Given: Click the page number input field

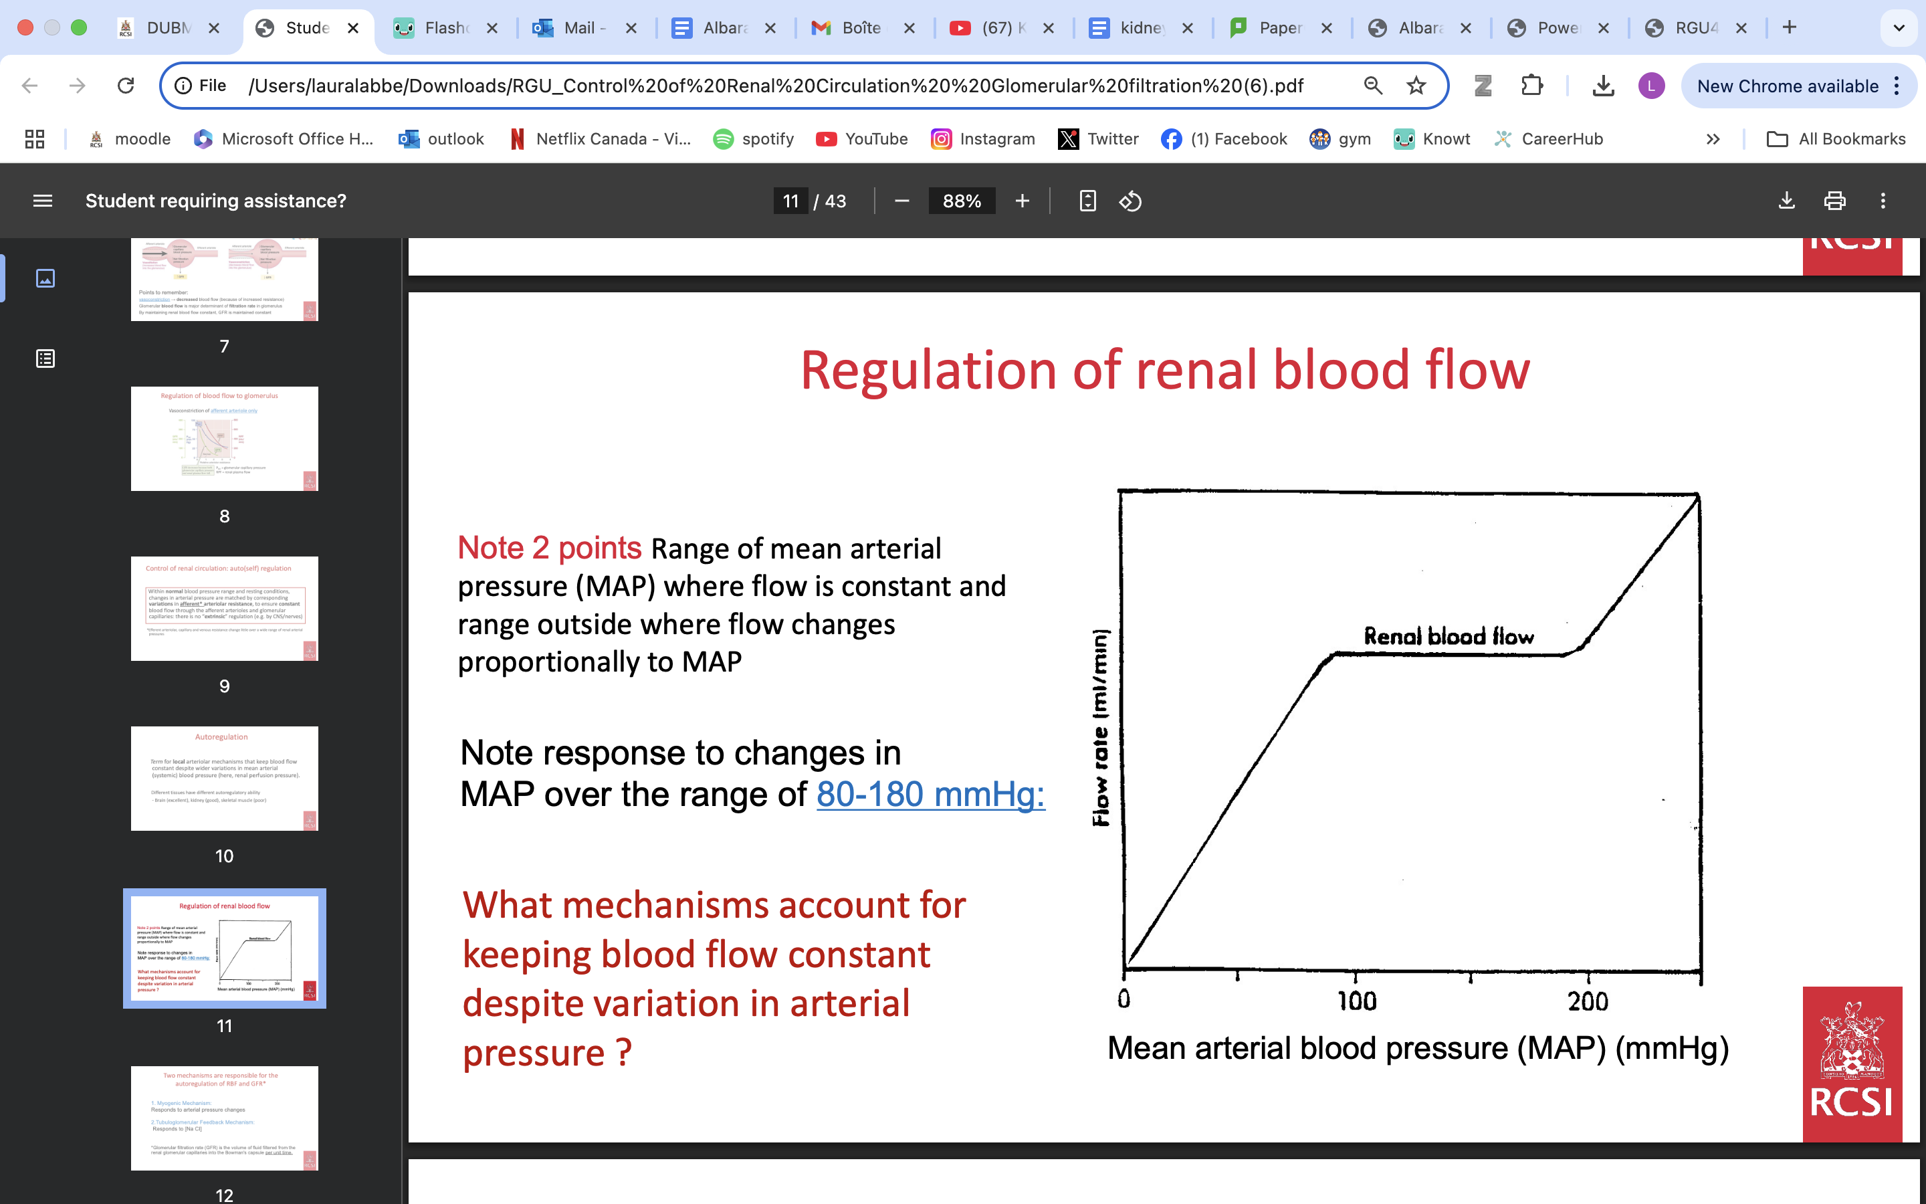Looking at the screenshot, I should click(790, 201).
